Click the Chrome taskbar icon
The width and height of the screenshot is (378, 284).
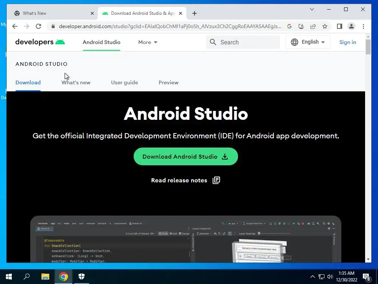pos(63,276)
